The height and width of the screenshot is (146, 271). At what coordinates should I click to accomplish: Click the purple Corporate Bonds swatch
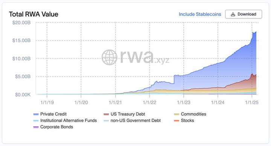click(36, 127)
